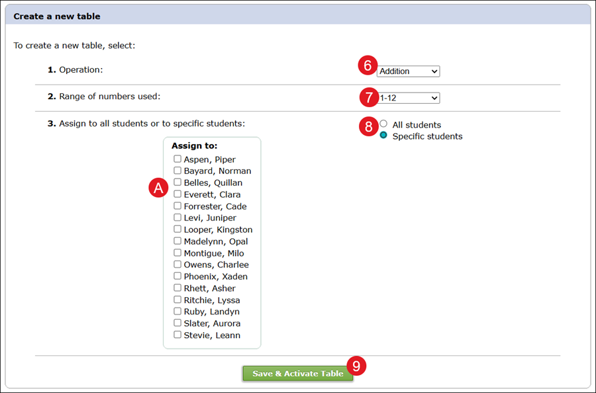Check the Phoenix, Xaden checkbox

177,276
